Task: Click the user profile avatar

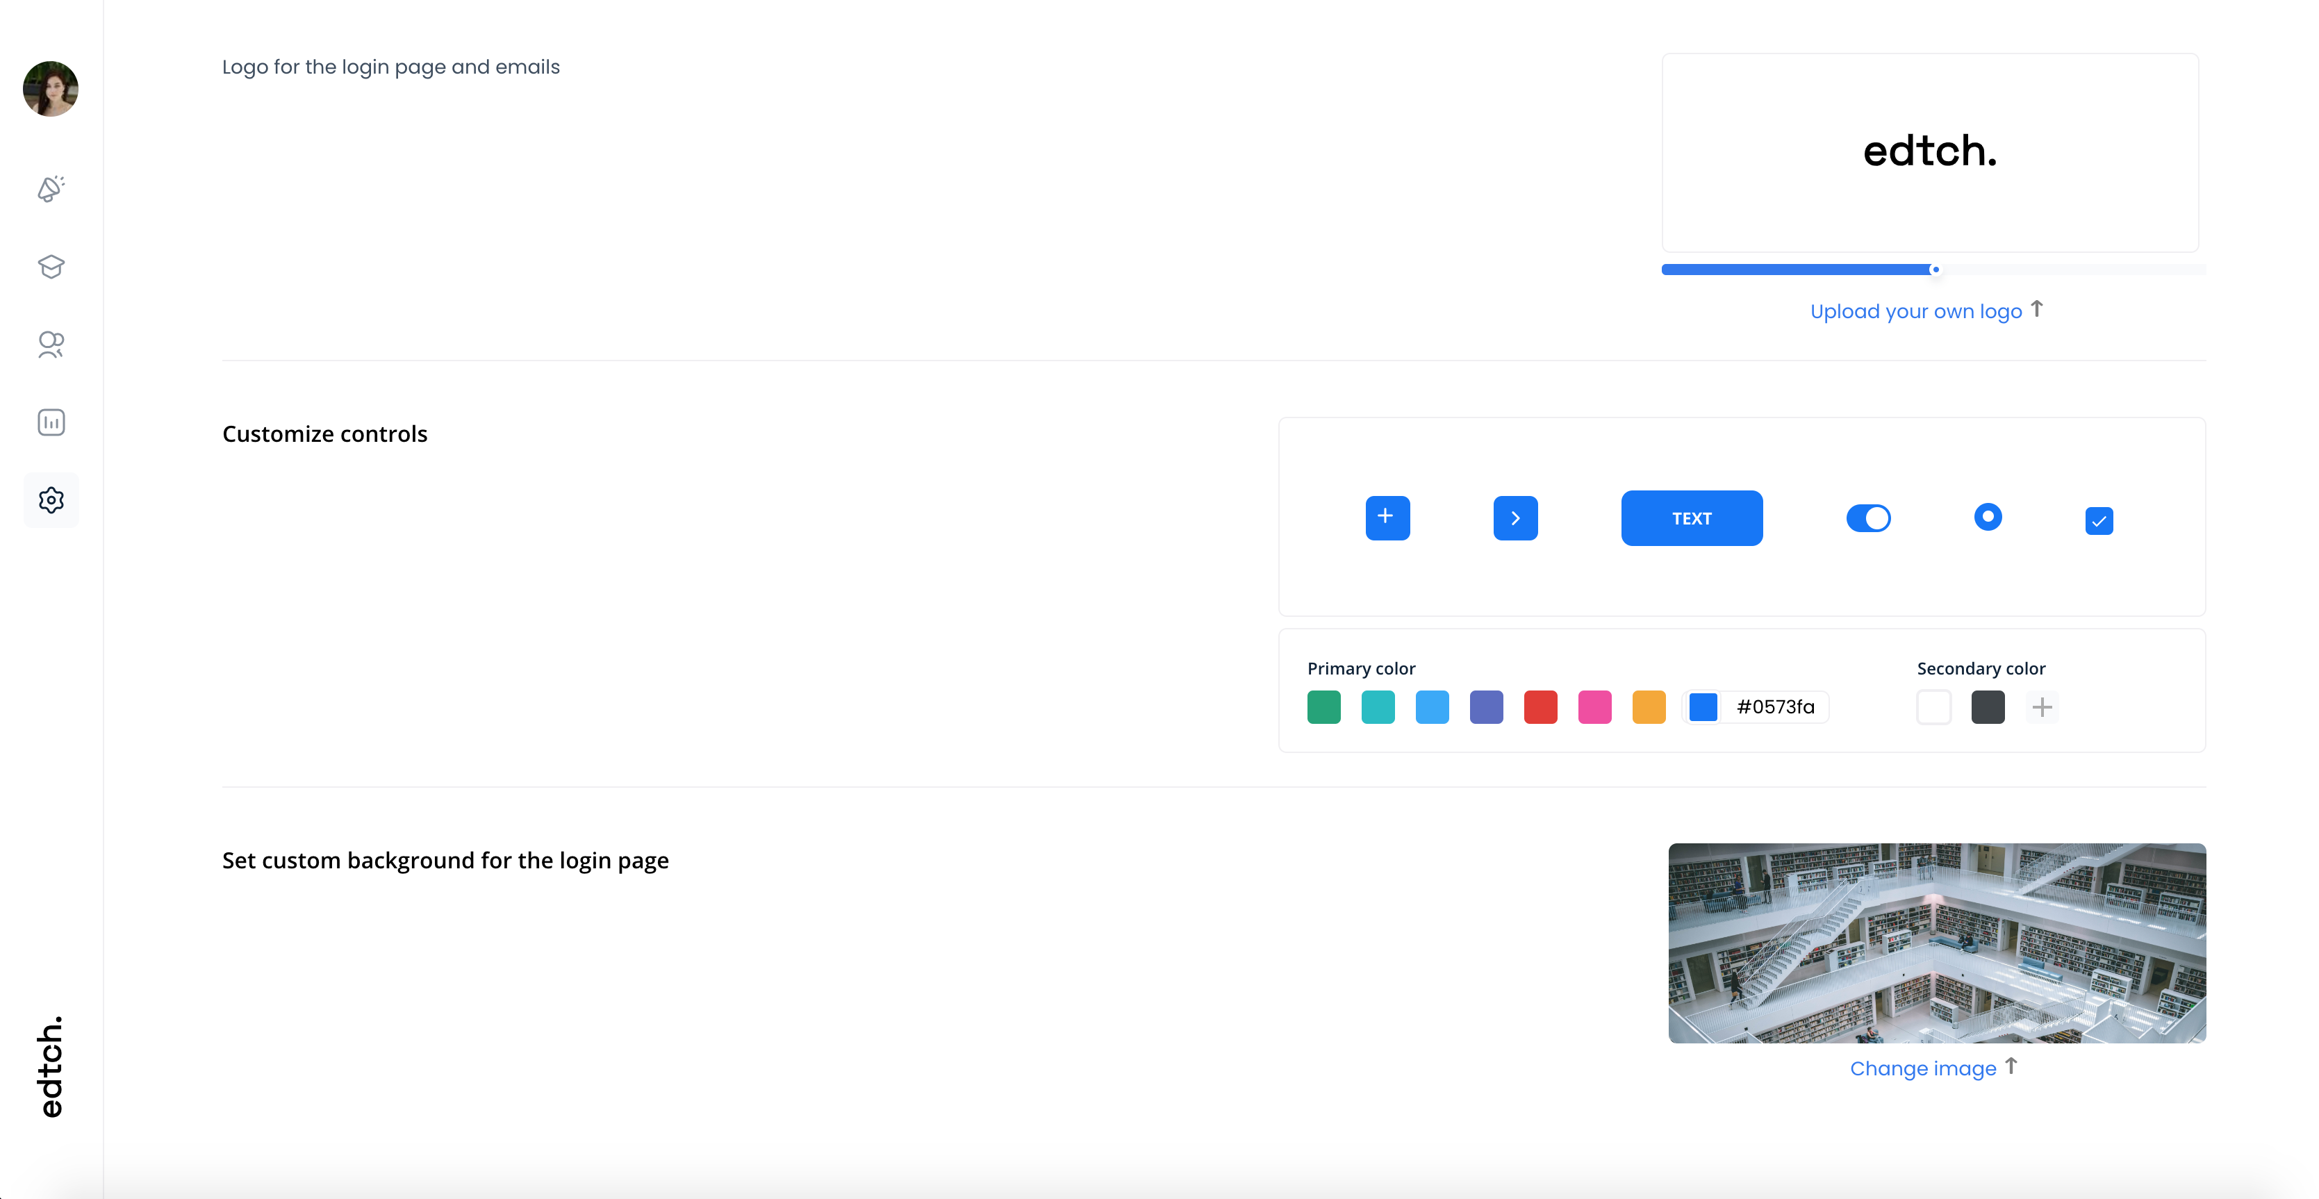Action: (x=51, y=89)
